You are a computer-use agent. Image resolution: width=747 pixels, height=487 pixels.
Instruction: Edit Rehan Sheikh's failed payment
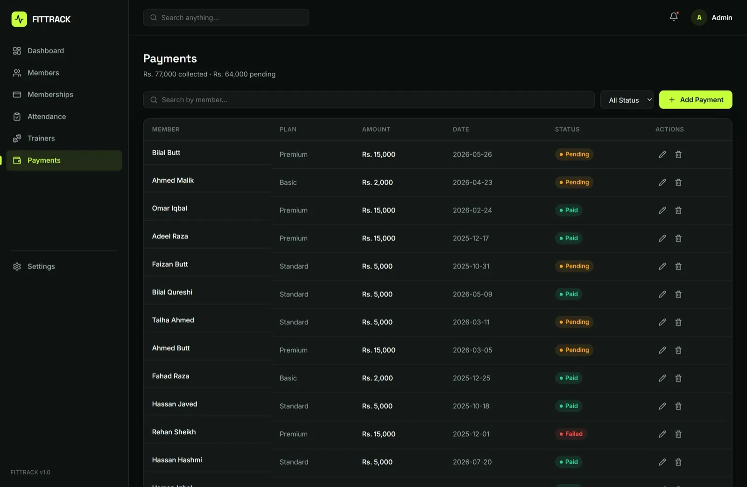(x=662, y=434)
